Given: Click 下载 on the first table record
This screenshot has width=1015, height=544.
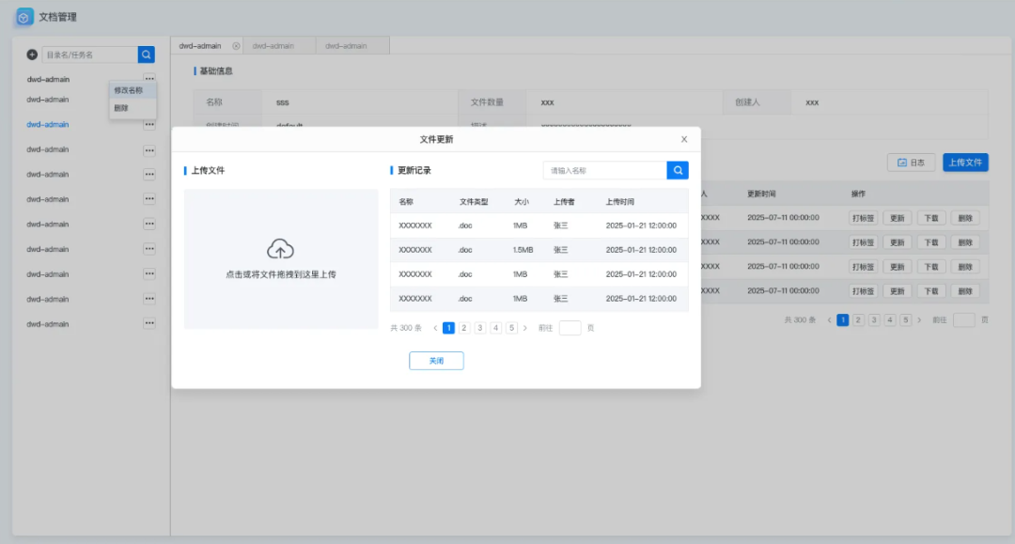Looking at the screenshot, I should (x=929, y=217).
